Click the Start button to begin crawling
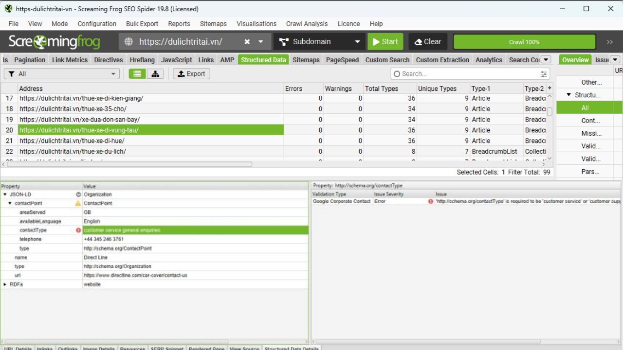 point(385,41)
